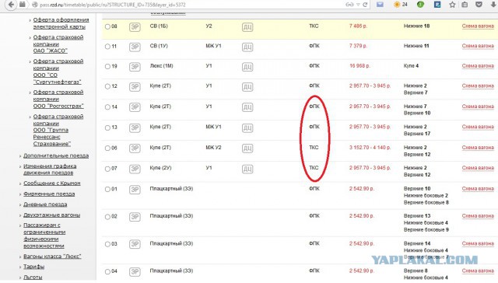Click the ДЦ icon in car 08 row
Viewport: 498px width, 283px height.
247,27
